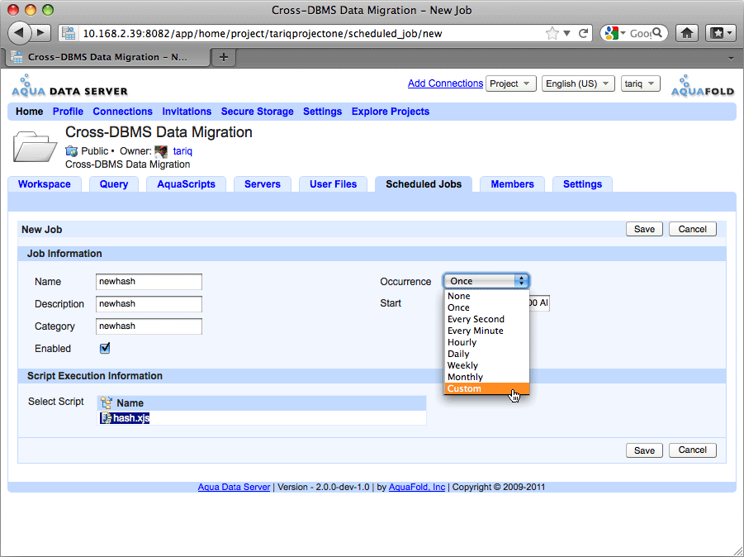
Task: Choose None occurrence option
Action: pos(486,296)
